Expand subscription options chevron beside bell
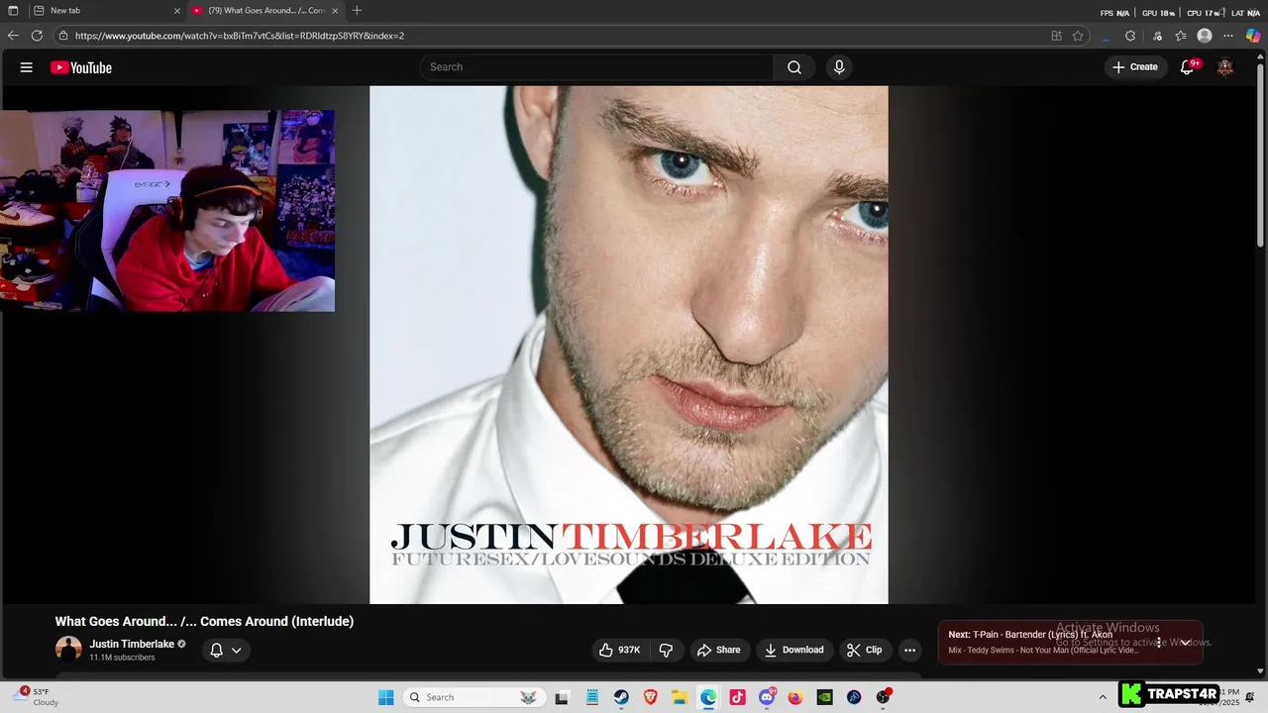The width and height of the screenshot is (1268, 713). coord(236,651)
